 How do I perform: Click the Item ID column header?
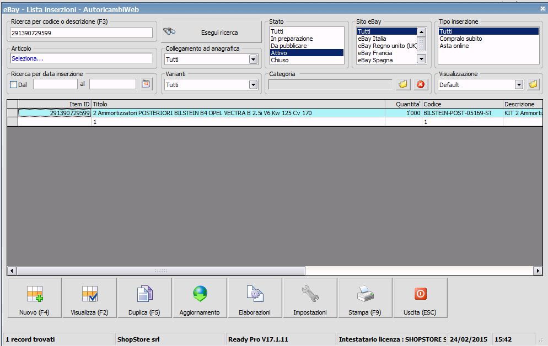55,104
